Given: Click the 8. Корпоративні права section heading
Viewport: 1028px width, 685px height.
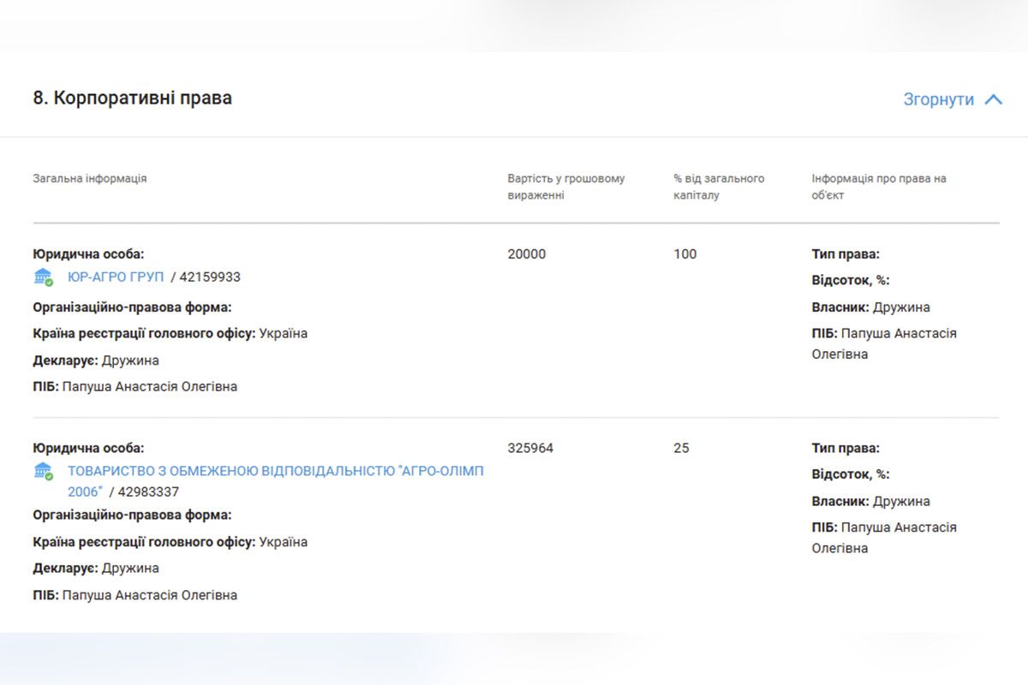Looking at the screenshot, I should 132,98.
